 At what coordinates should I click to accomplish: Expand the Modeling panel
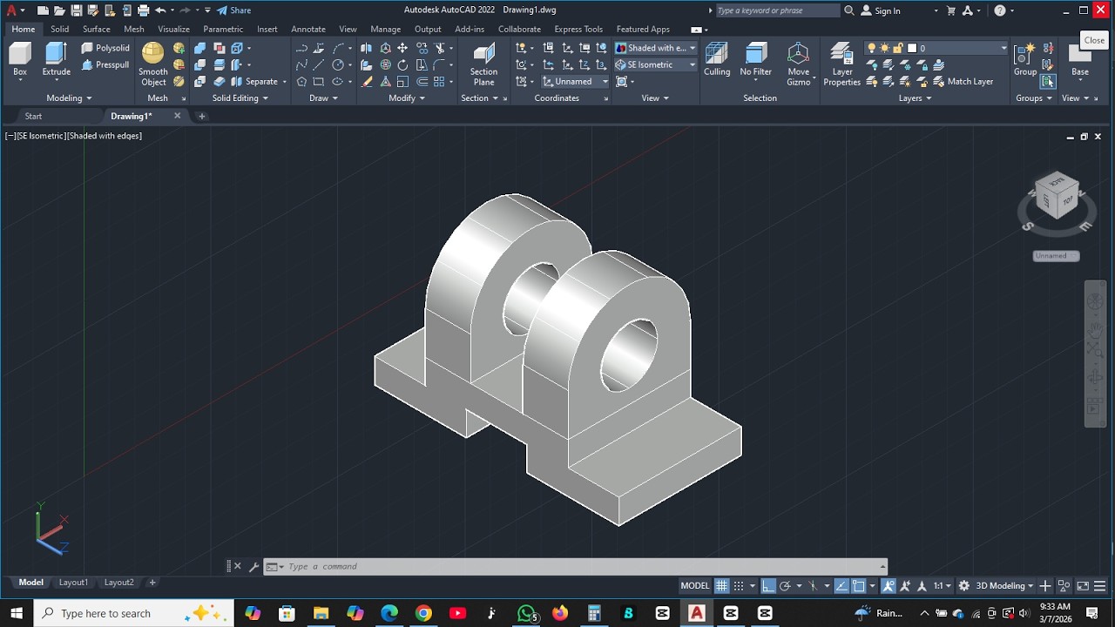(69, 98)
